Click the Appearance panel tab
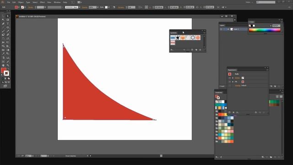 (x=232, y=70)
